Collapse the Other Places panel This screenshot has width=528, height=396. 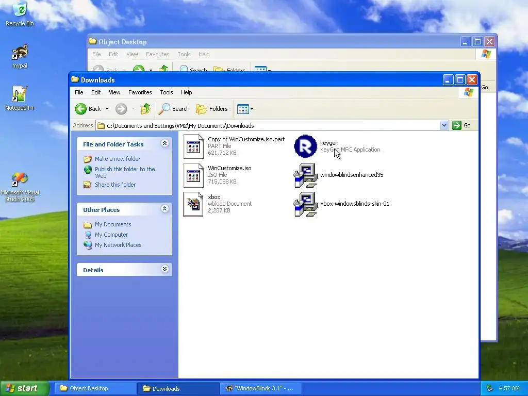click(x=164, y=209)
